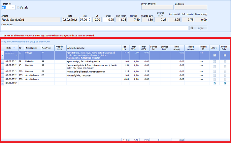231x143 pixels.
Task: Click the Kommentar text field
Action: (x=94, y=28)
